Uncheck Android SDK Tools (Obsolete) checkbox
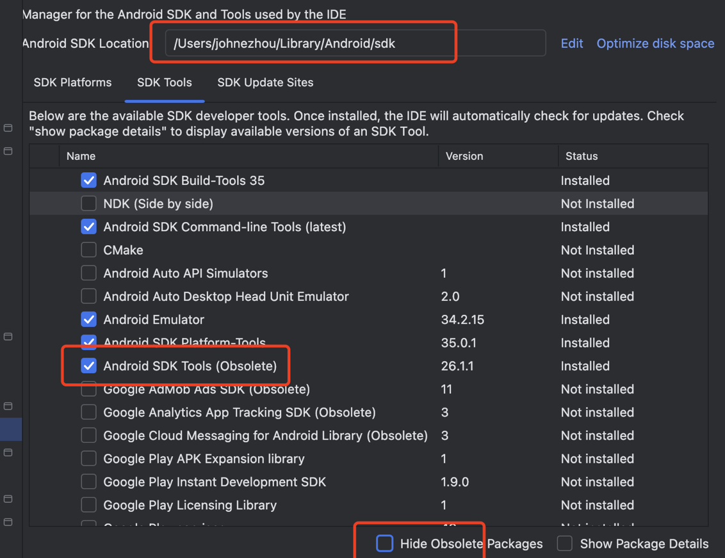 click(89, 366)
